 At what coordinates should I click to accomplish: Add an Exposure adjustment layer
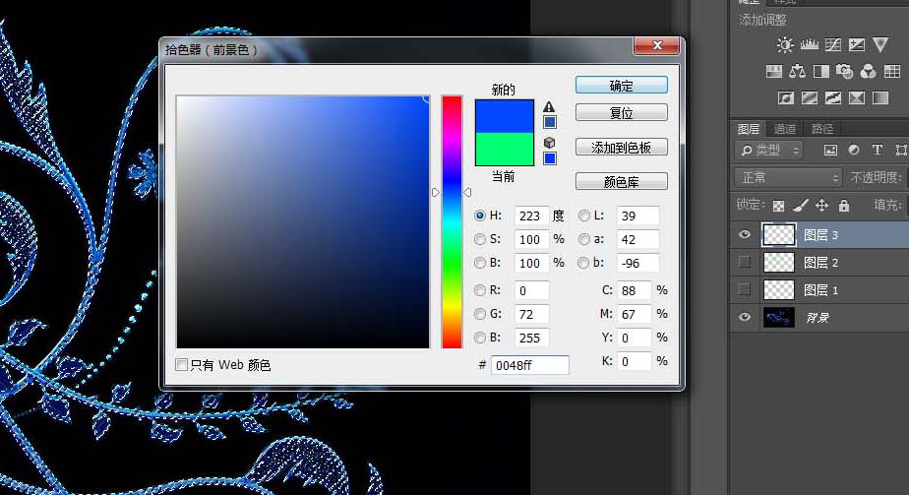click(x=857, y=44)
